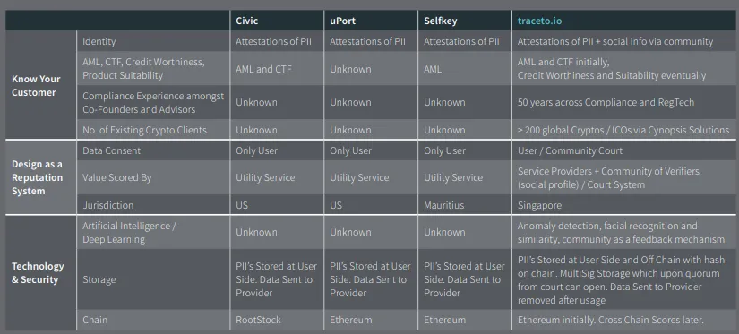Select the Civic column header
The height and width of the screenshot is (334, 739).
247,21
